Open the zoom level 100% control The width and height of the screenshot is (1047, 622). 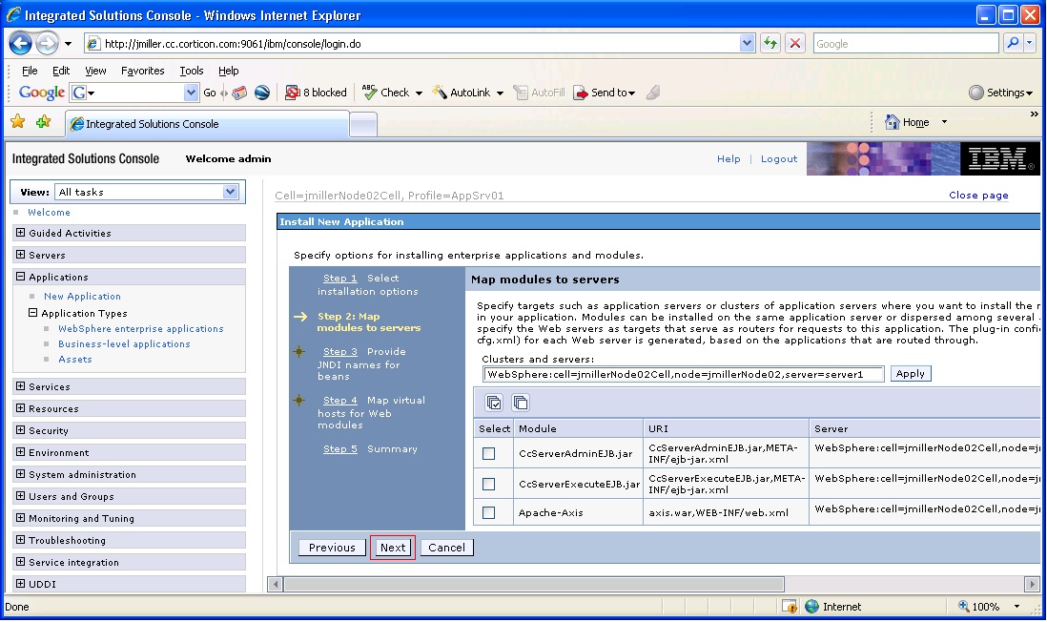click(990, 606)
